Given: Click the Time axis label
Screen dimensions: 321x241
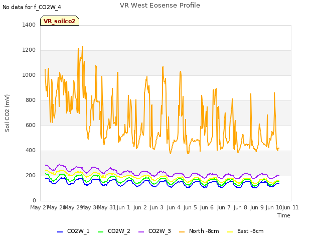Looking at the screenshot, I should pos(284,215).
